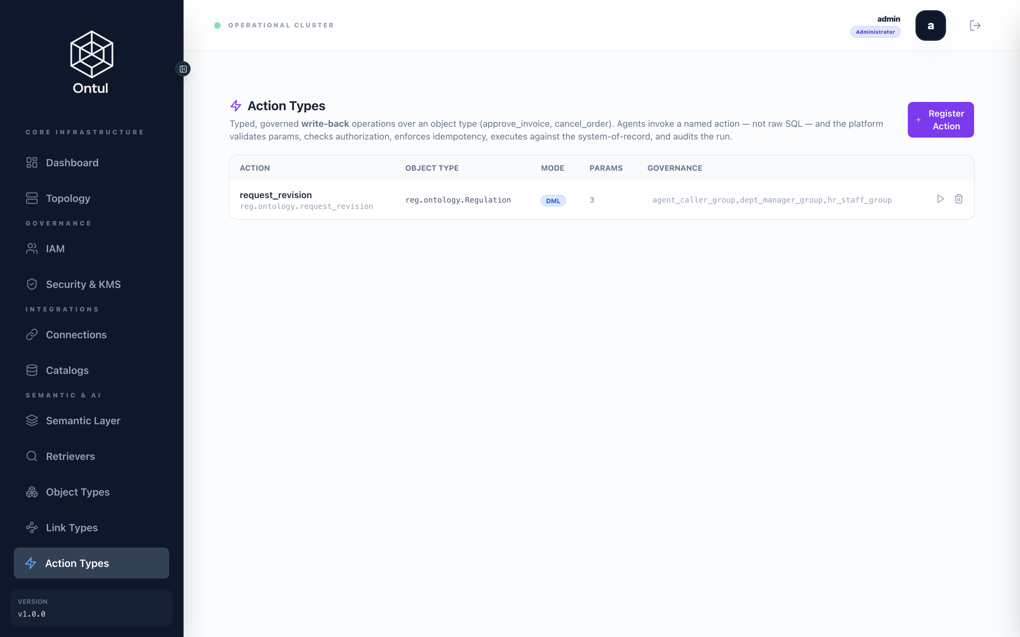Open Catalogs in the sidebar
Image resolution: width=1020 pixels, height=637 pixels.
(x=91, y=370)
